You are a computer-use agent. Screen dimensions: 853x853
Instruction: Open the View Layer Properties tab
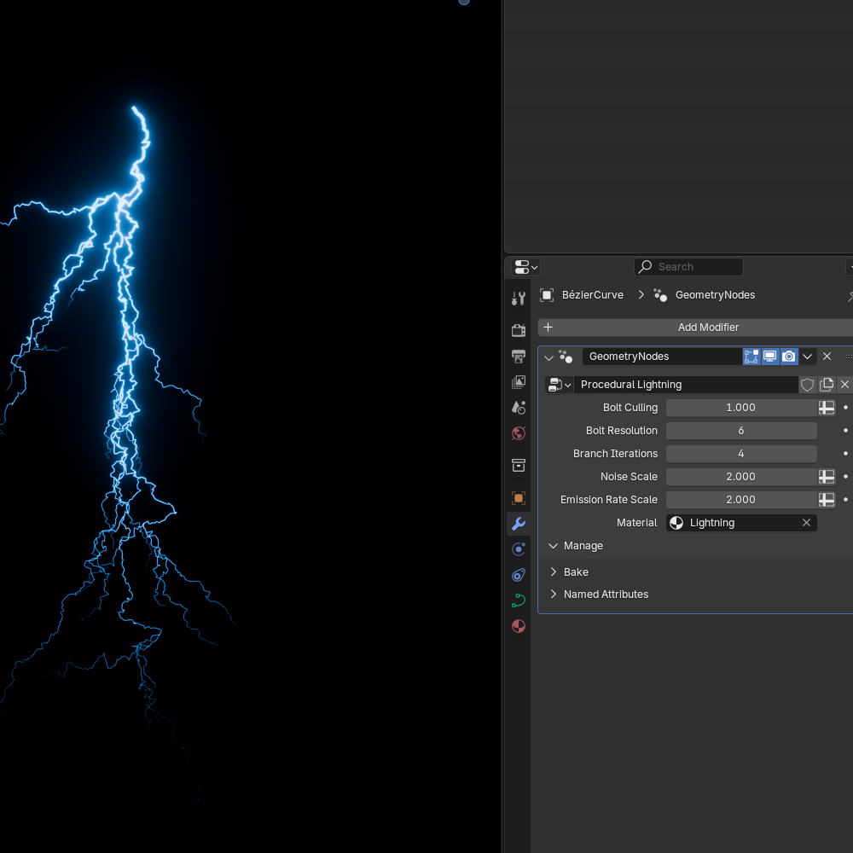(x=518, y=381)
